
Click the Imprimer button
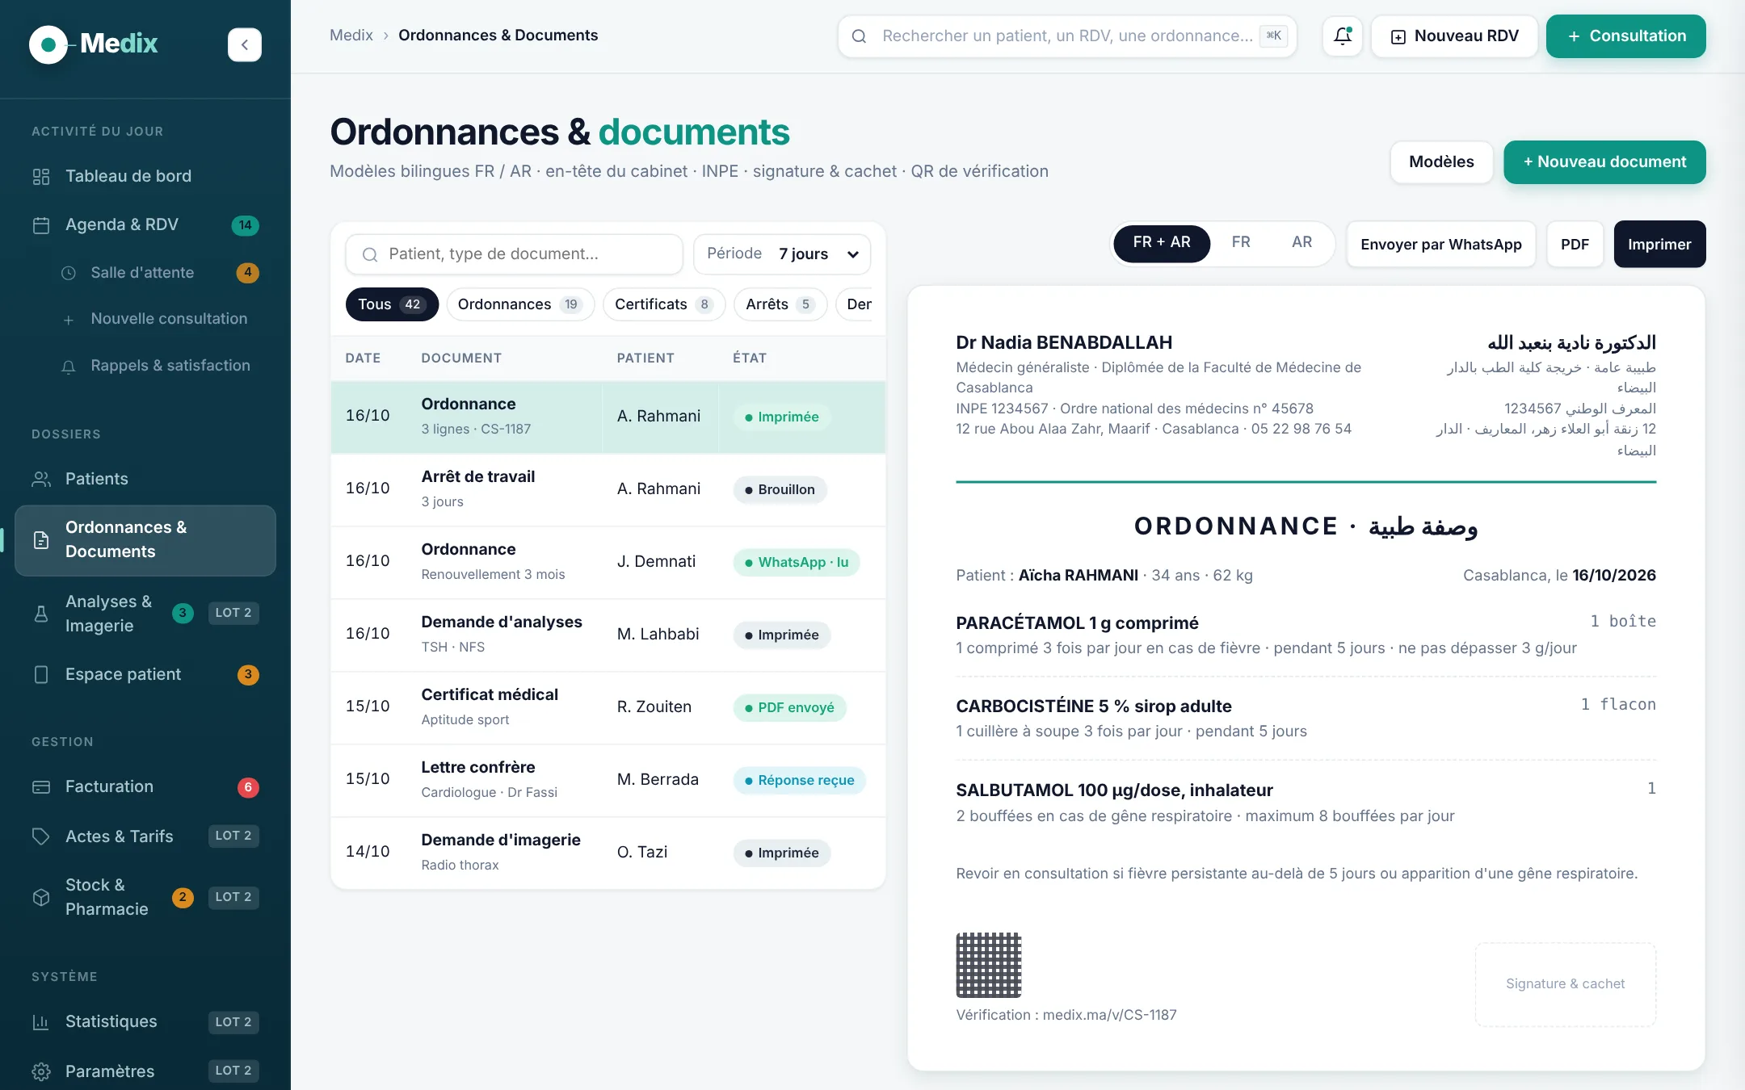1659,245
